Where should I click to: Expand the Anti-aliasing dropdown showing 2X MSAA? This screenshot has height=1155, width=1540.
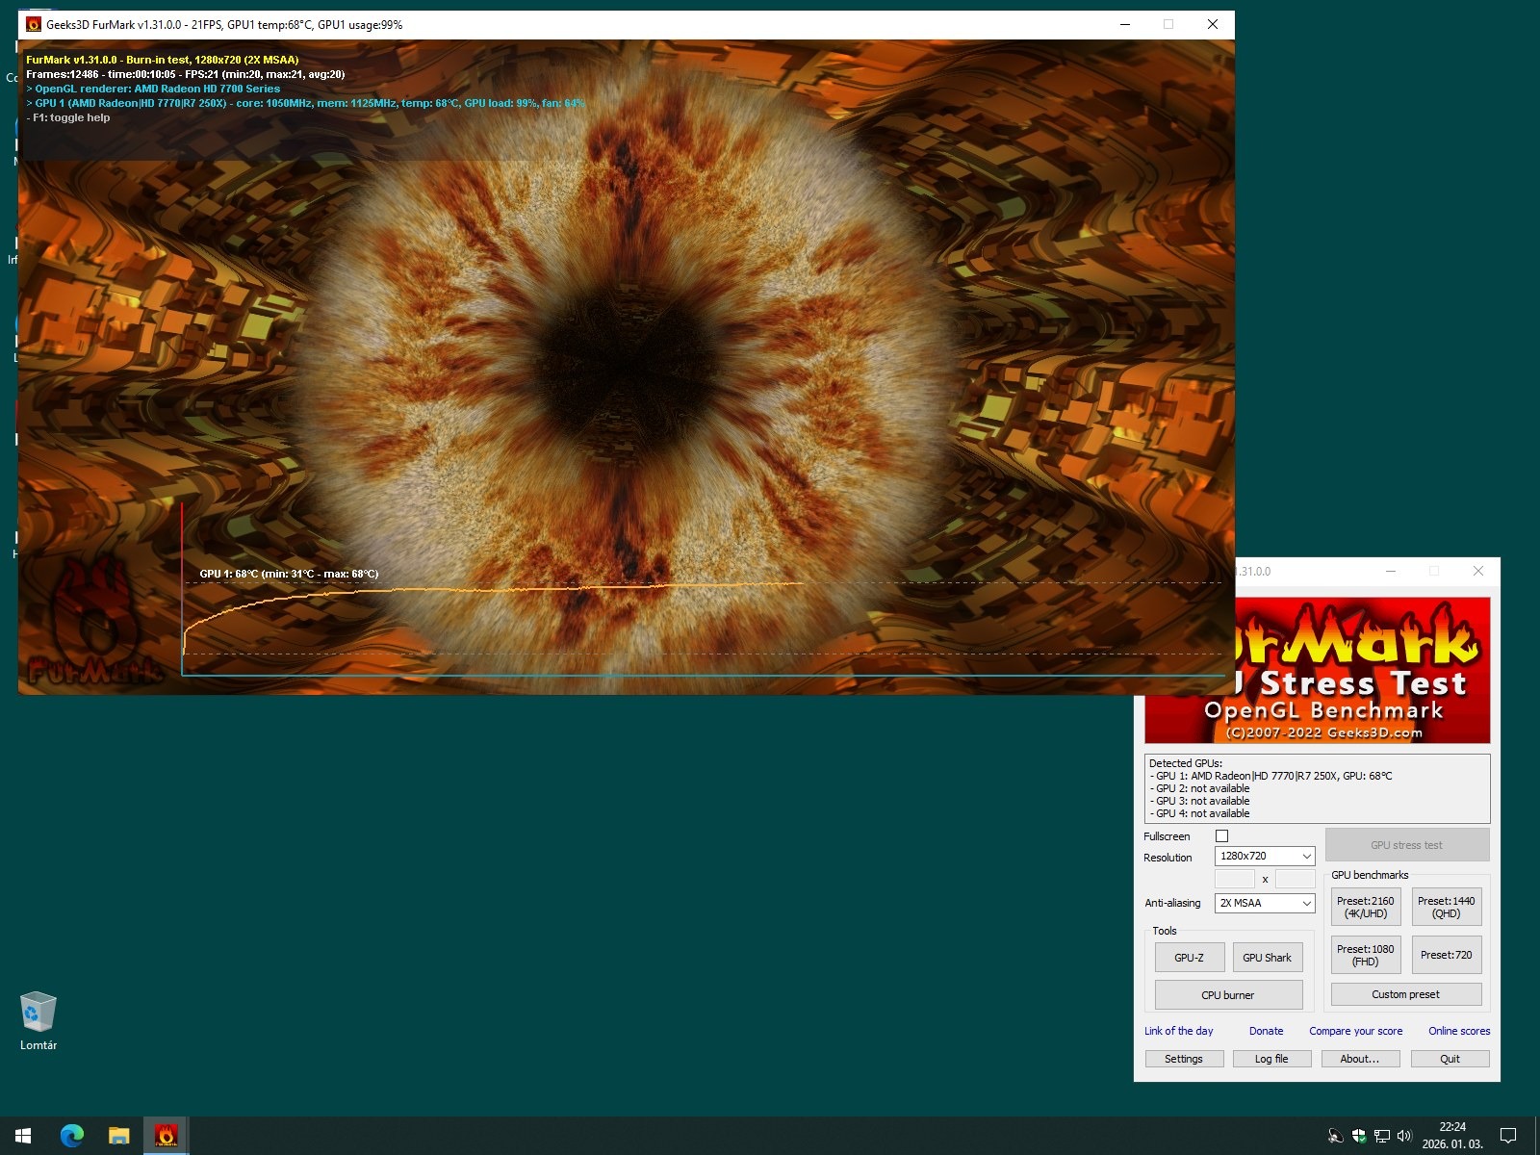click(x=1265, y=903)
